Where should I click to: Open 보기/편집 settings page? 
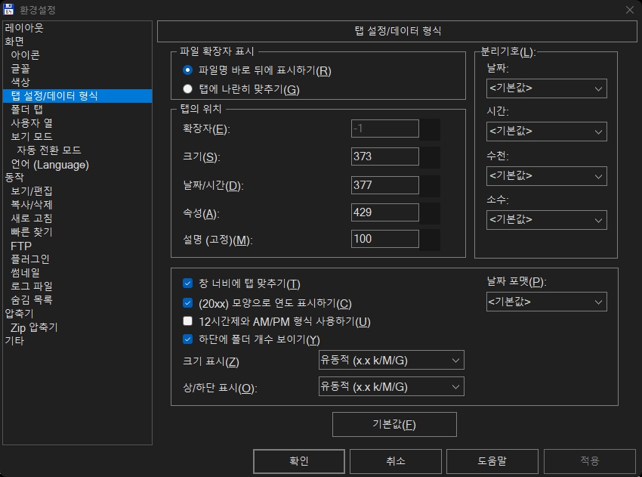(x=32, y=191)
